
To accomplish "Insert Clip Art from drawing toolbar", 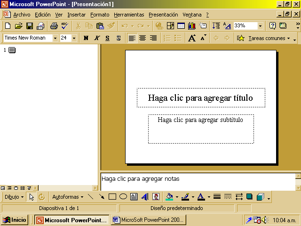I will point(156,197).
